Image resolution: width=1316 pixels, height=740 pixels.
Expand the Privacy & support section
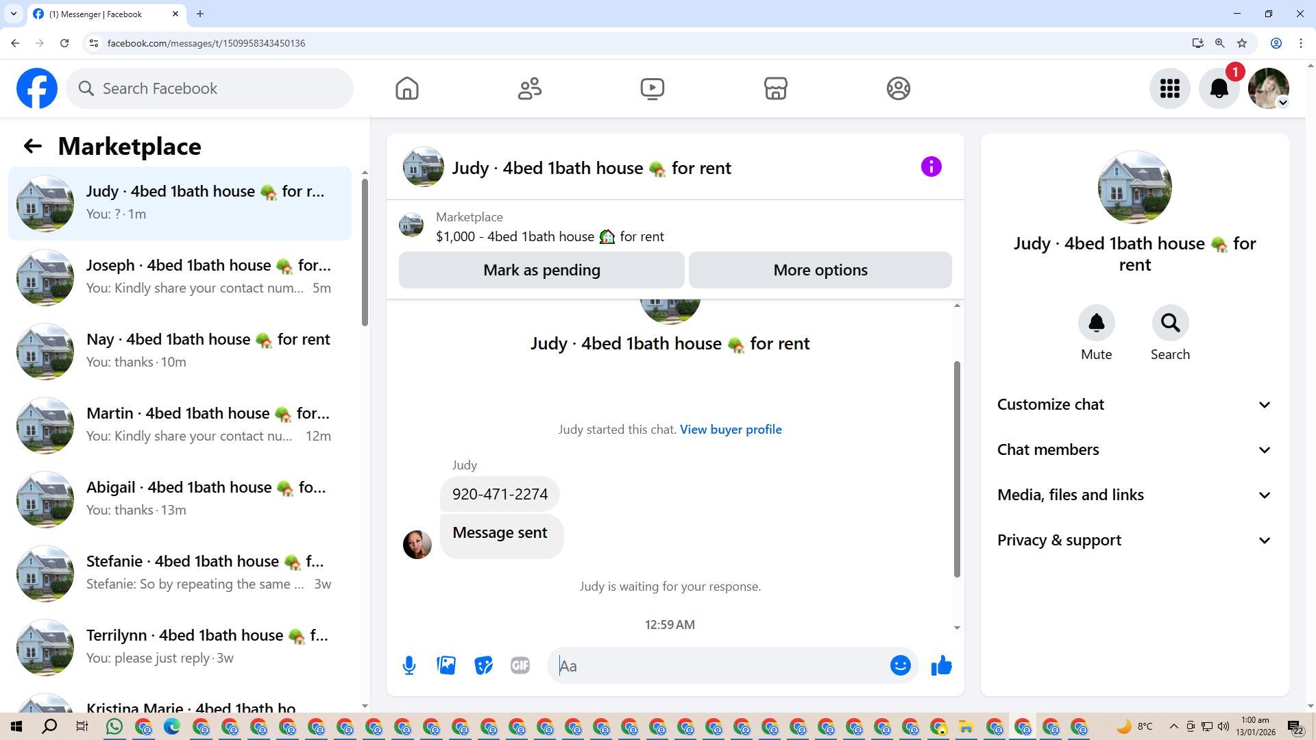(x=1134, y=540)
